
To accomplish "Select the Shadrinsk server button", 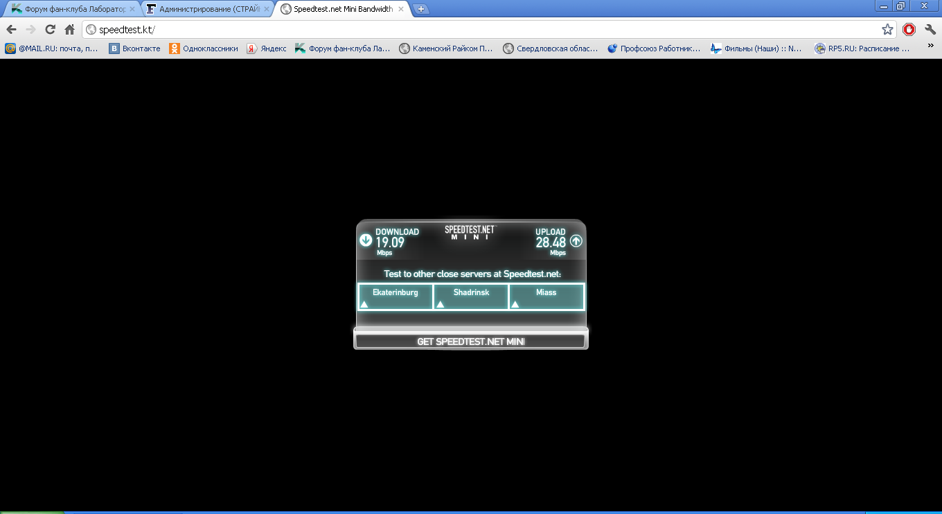I will tap(471, 296).
